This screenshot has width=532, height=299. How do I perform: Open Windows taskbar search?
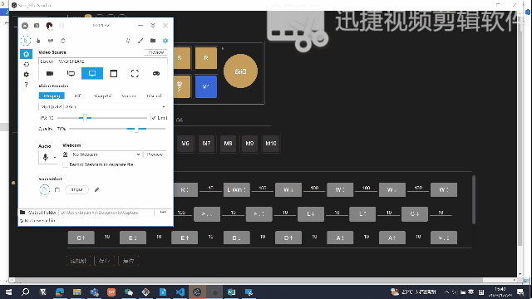26,292
